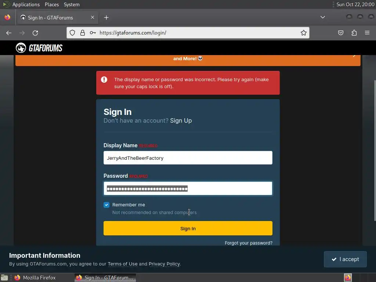Image resolution: width=376 pixels, height=282 pixels.
Task: Close the Sign In - GTAForums tab
Action: click(x=93, y=17)
